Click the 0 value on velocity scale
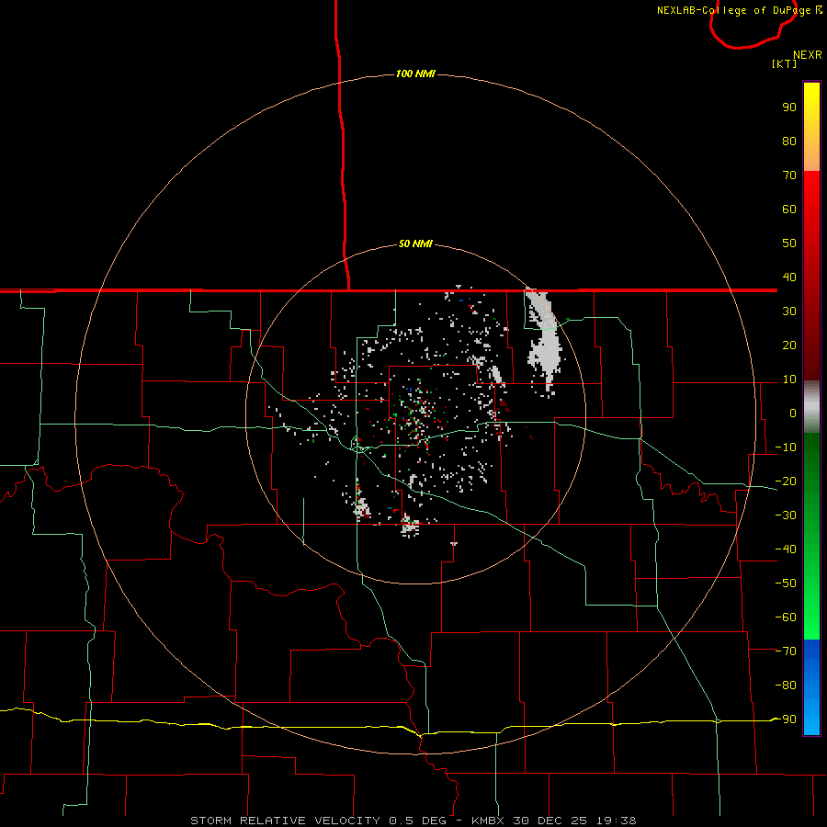827x827 pixels. click(x=793, y=413)
